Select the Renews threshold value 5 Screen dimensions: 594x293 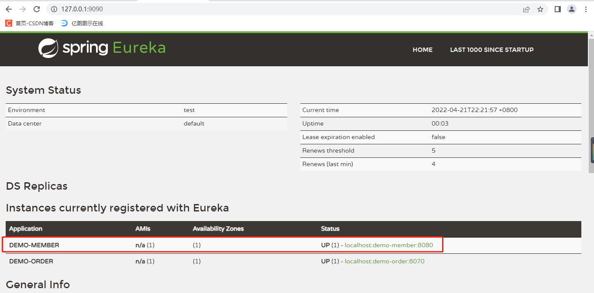point(433,150)
